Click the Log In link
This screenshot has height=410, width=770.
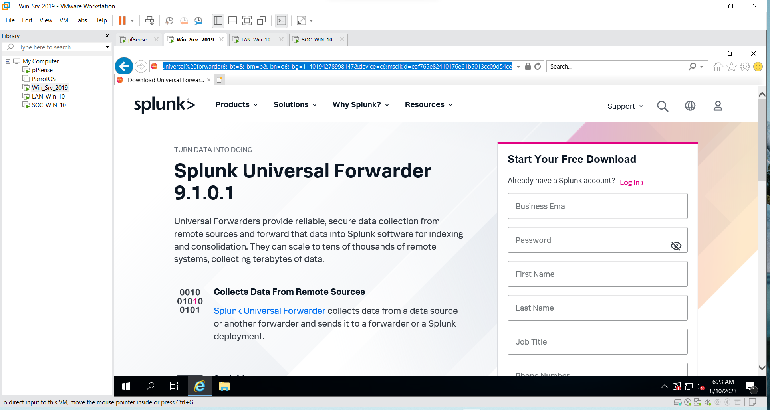631,183
